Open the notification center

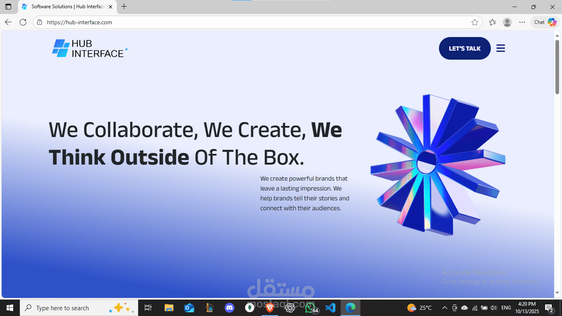click(549, 308)
